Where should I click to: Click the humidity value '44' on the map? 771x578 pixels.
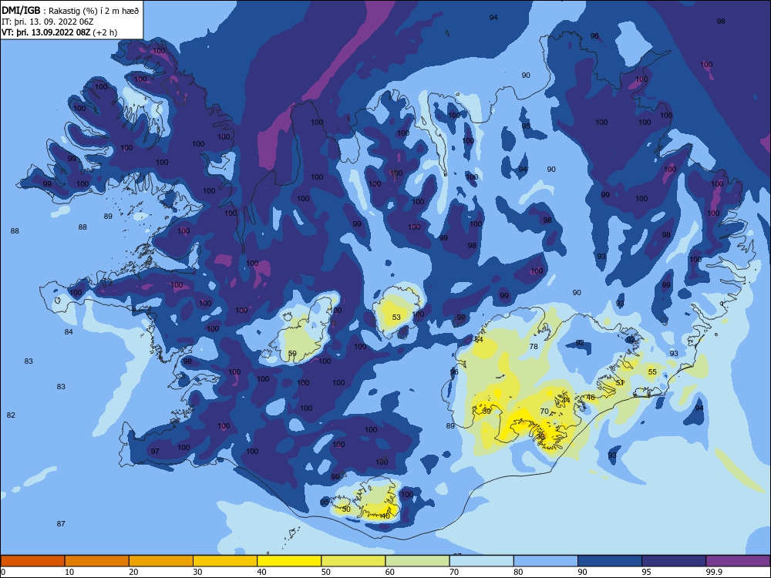566,401
